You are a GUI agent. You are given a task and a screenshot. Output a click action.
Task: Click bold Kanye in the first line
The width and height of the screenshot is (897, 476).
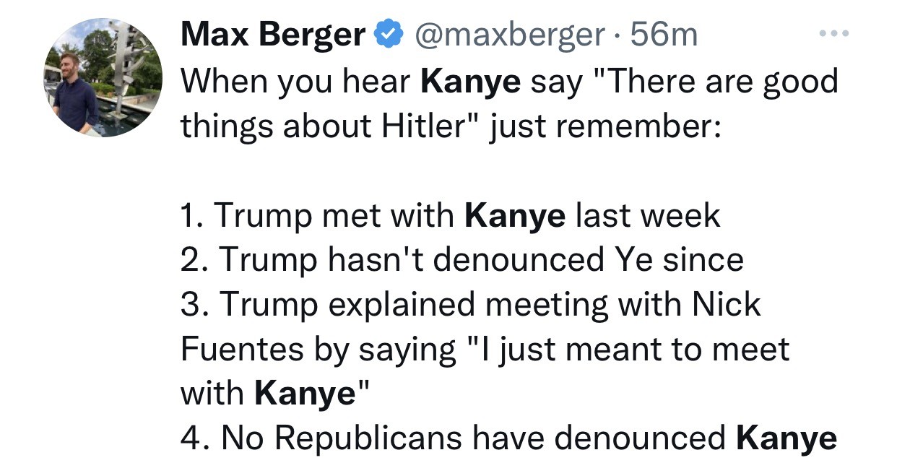click(x=470, y=81)
